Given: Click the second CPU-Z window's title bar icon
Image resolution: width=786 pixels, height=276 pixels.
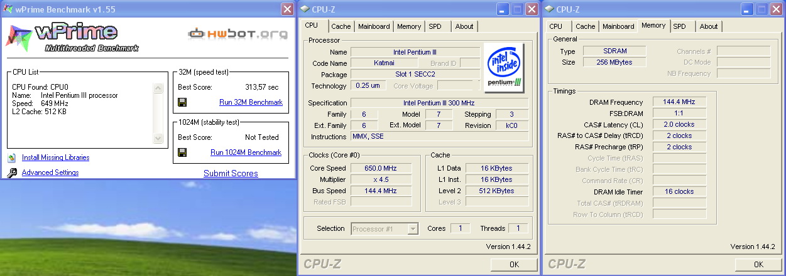Looking at the screenshot, I should click(549, 9).
